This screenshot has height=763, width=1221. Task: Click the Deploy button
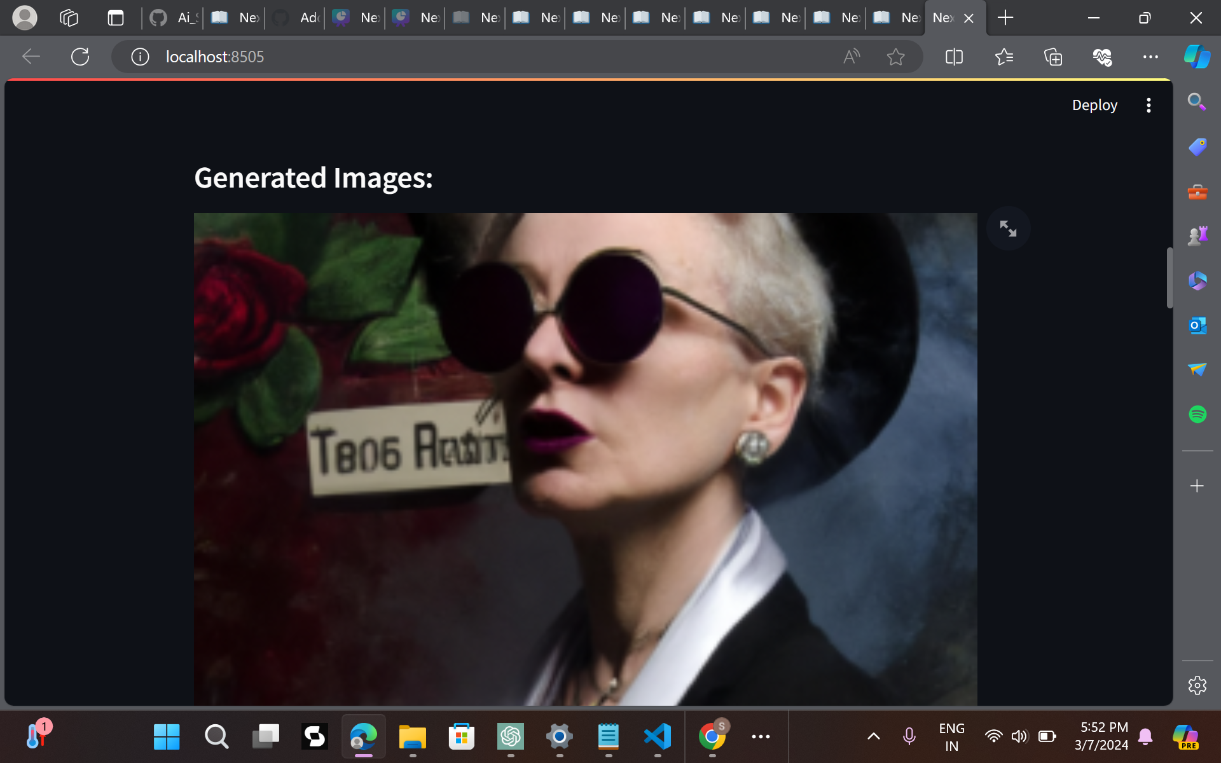click(1094, 105)
